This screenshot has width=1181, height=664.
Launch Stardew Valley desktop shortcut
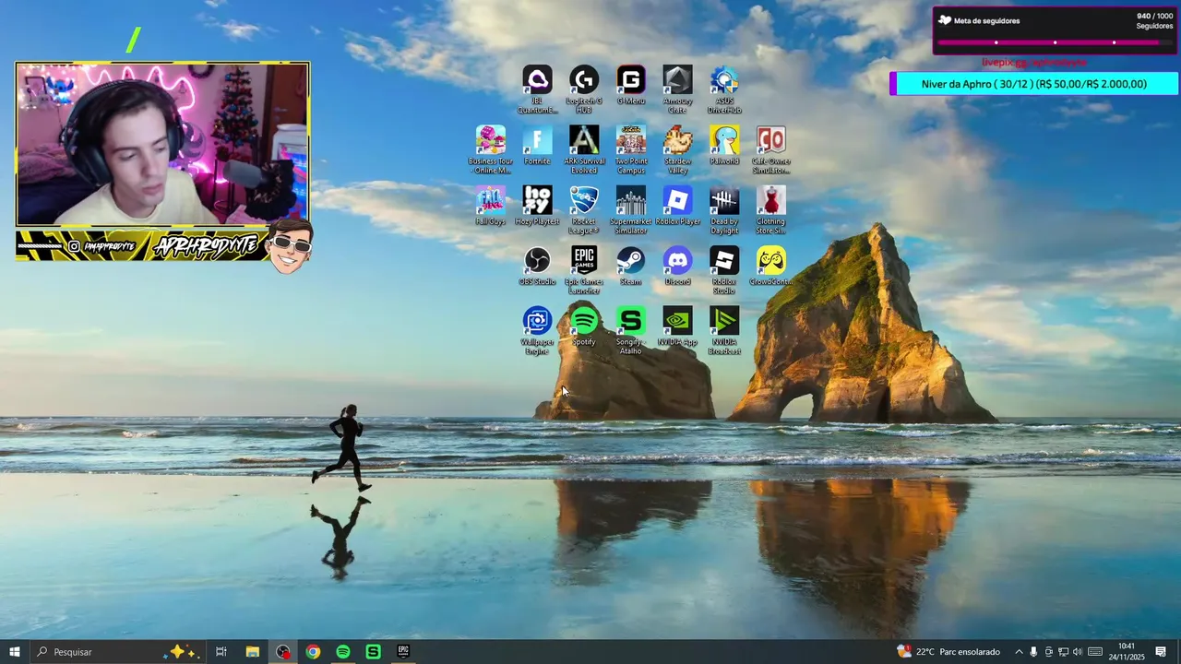point(677,149)
